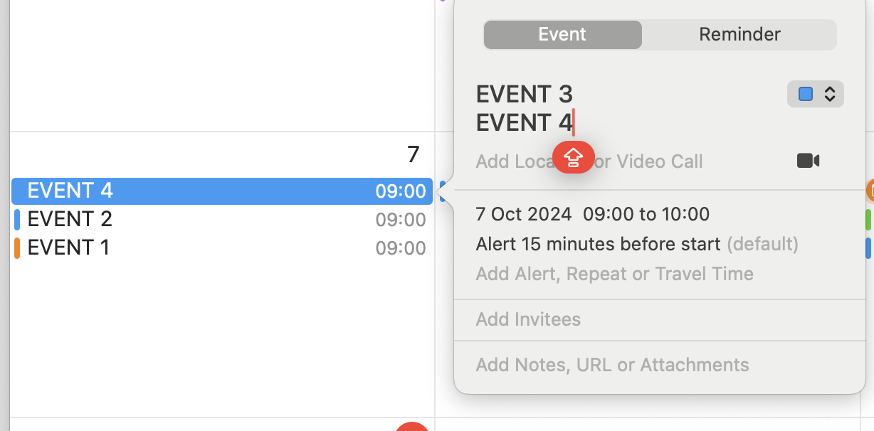Screen dimensions: 874x431
Task: Switch to the Reminder tab
Action: pos(739,33)
